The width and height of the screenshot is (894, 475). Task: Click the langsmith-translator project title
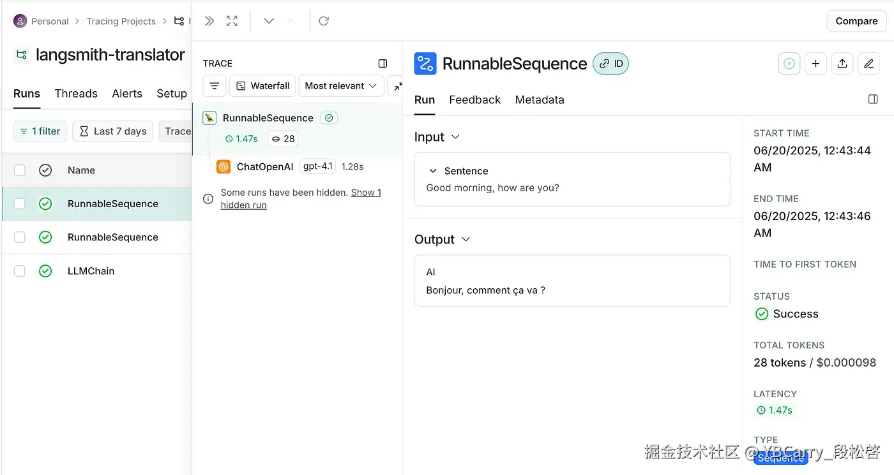[110, 55]
